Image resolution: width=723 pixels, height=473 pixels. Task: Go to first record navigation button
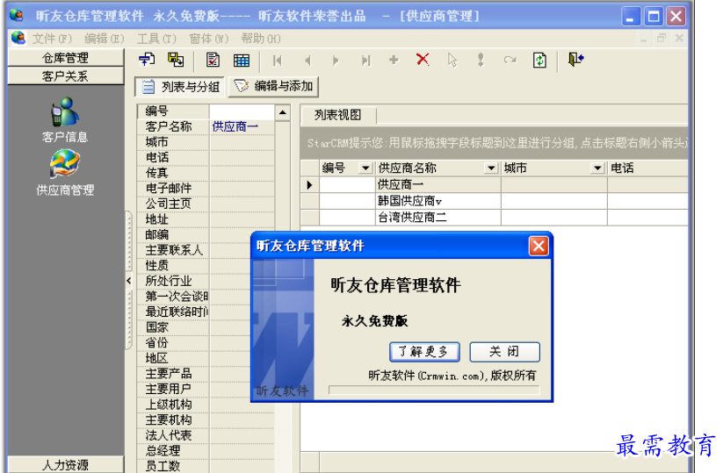(x=277, y=61)
